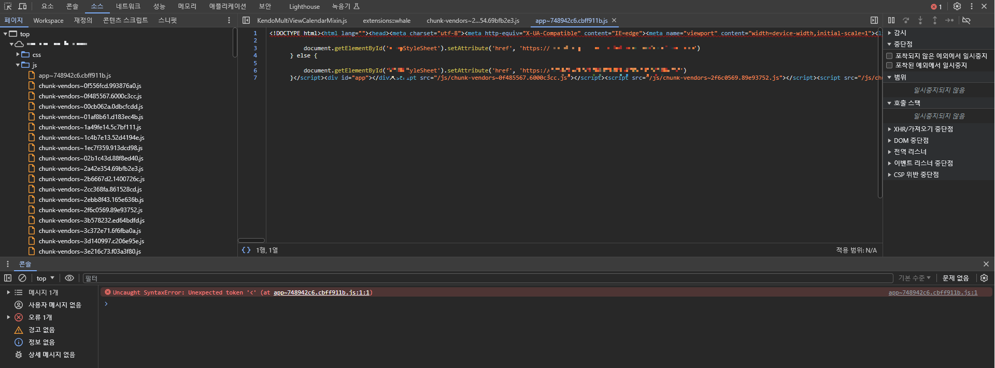Image resolution: width=995 pixels, height=368 pixels.
Task: Click the step into icon
Action: [x=920, y=20]
